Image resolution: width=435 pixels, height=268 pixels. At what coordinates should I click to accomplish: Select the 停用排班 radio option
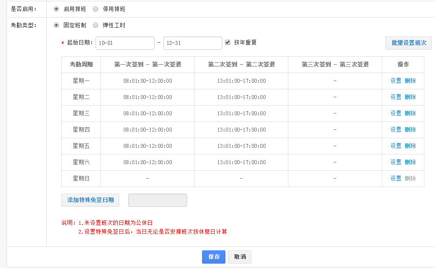96,9
